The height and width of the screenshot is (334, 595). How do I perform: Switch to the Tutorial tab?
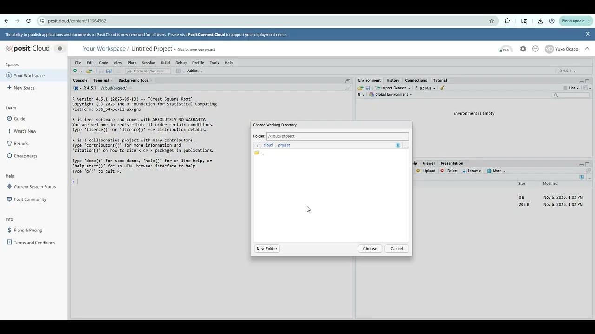point(440,80)
